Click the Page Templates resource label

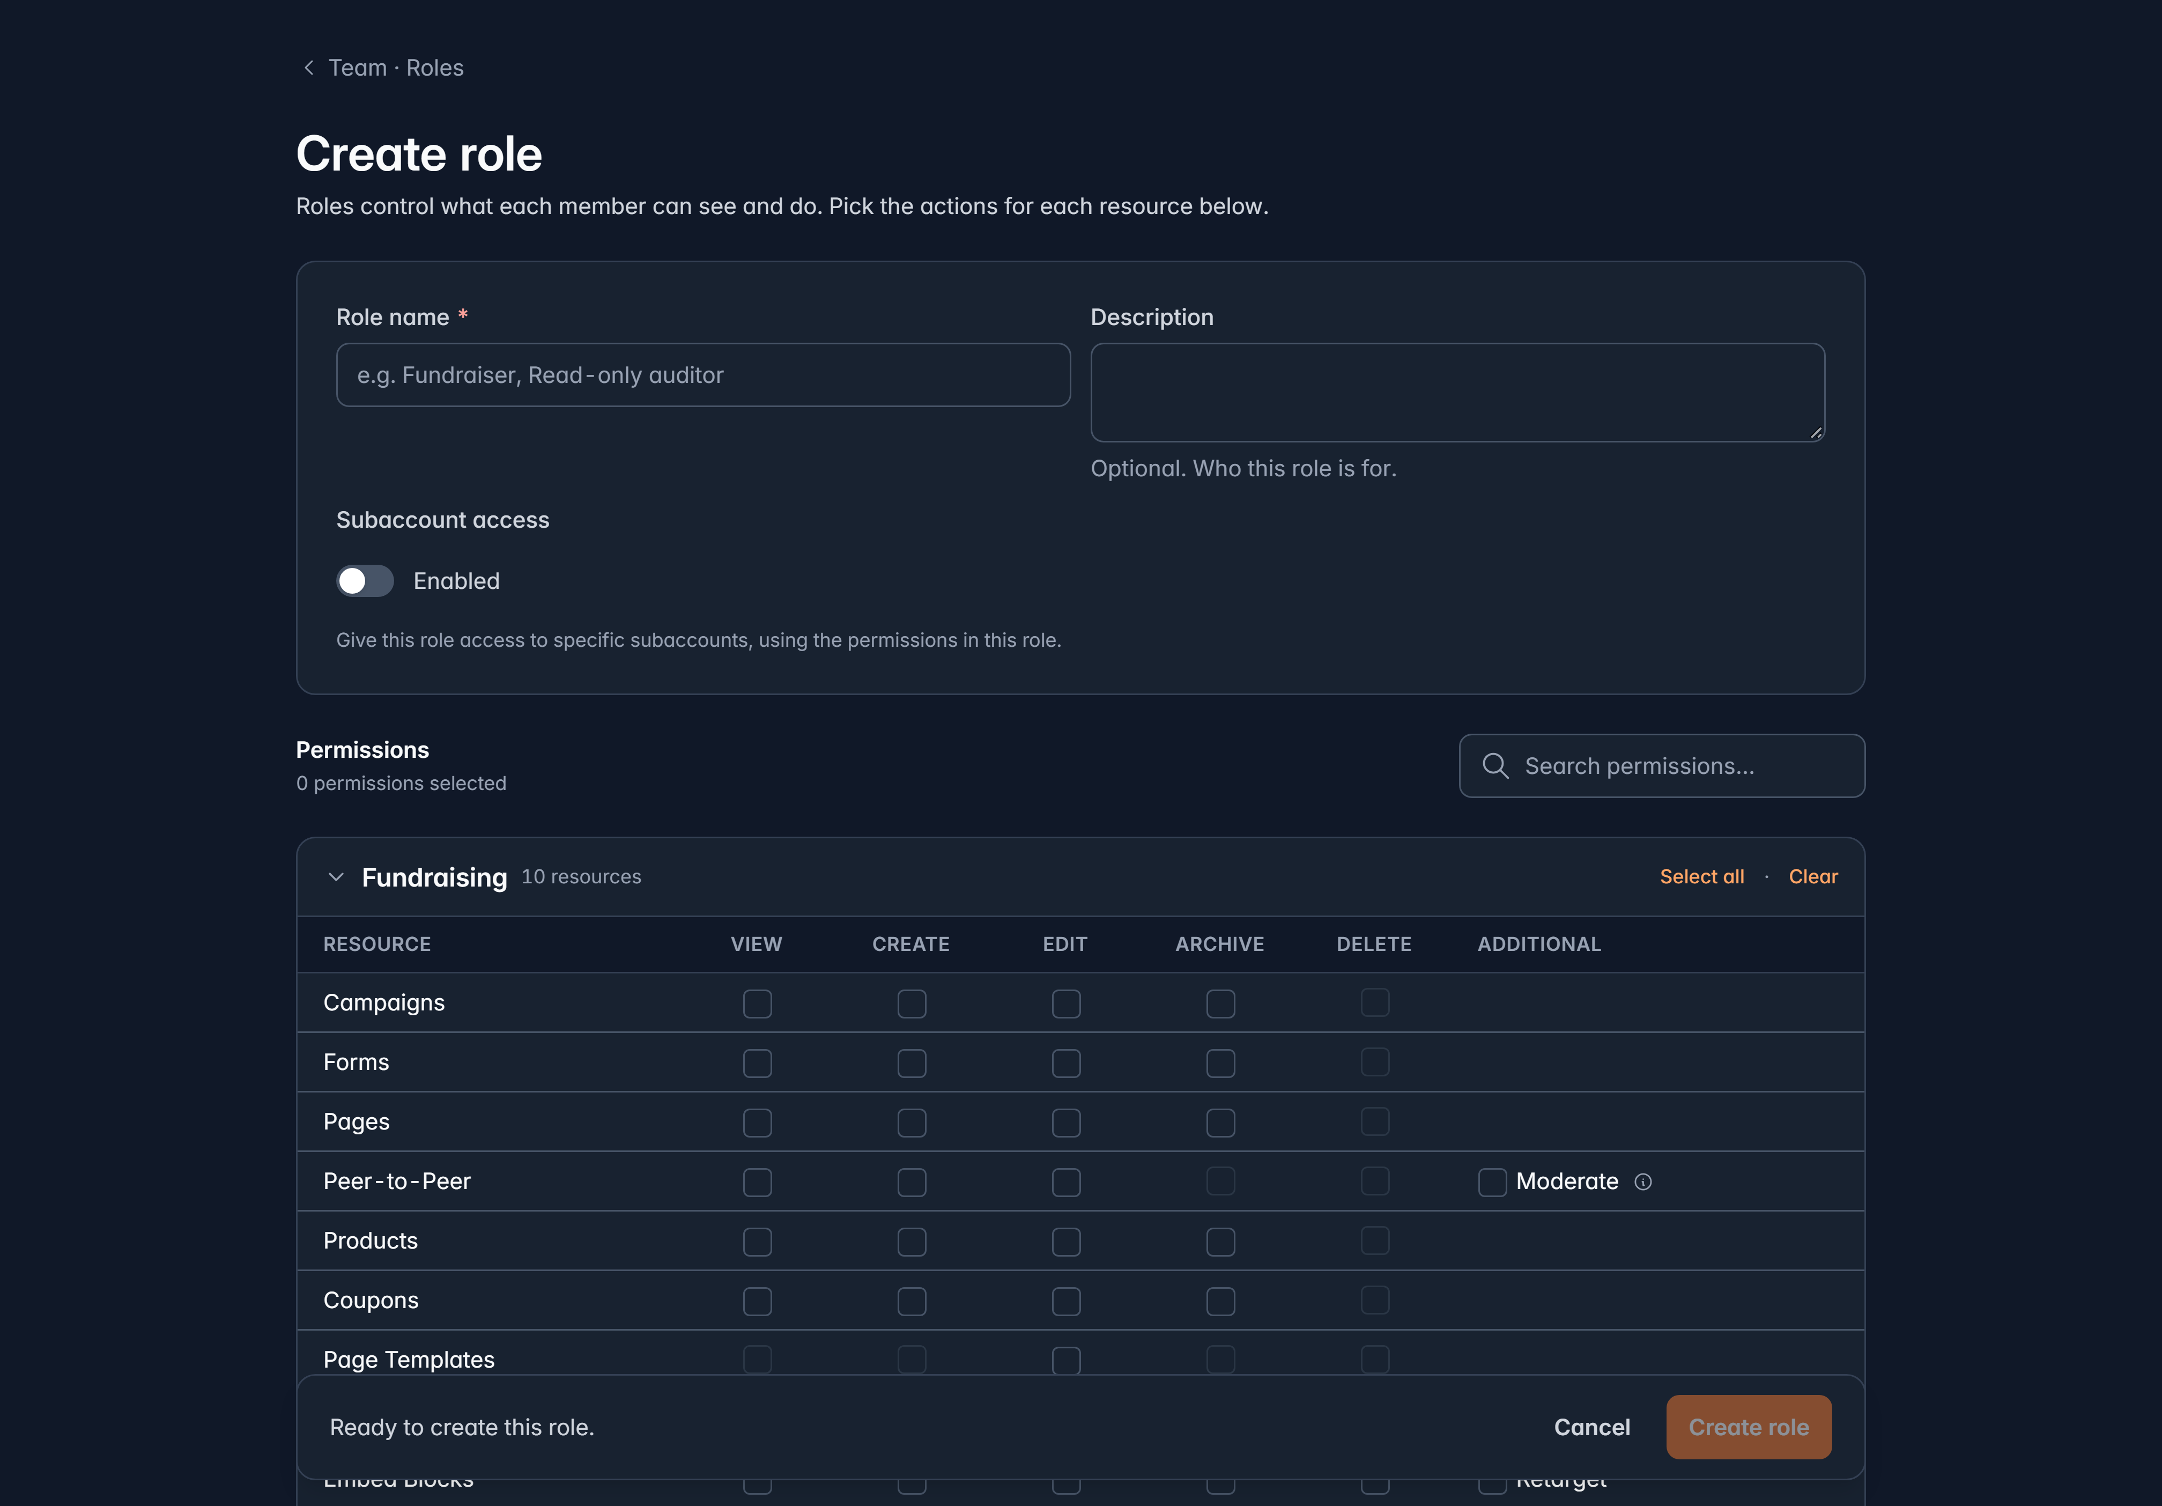tap(409, 1360)
